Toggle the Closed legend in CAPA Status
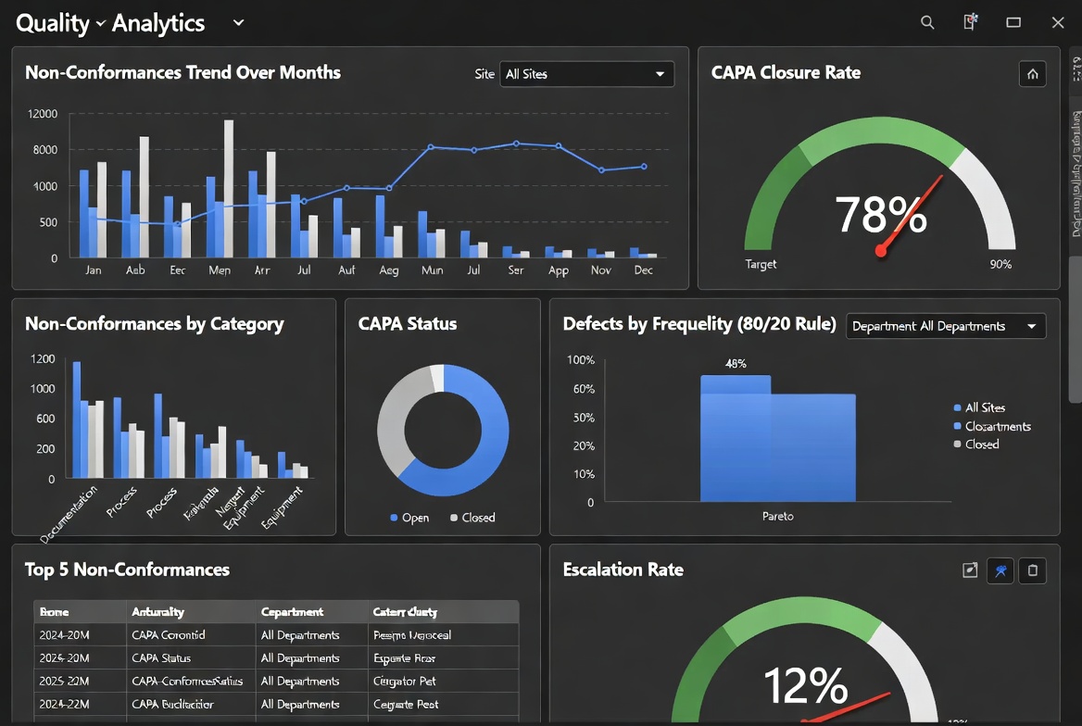The image size is (1082, 726). (472, 518)
